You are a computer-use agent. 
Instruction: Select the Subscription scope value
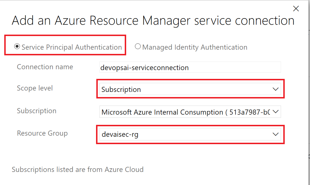[121, 89]
